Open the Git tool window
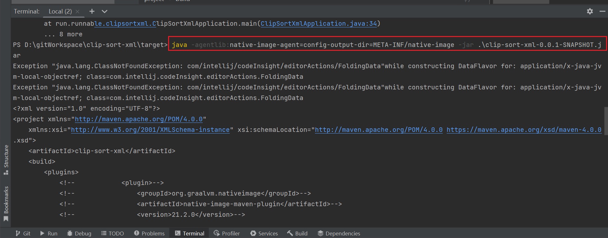 [23, 233]
